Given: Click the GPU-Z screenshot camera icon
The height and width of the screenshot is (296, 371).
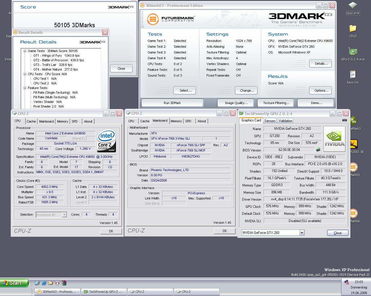Looking at the screenshot, I should [344, 120].
